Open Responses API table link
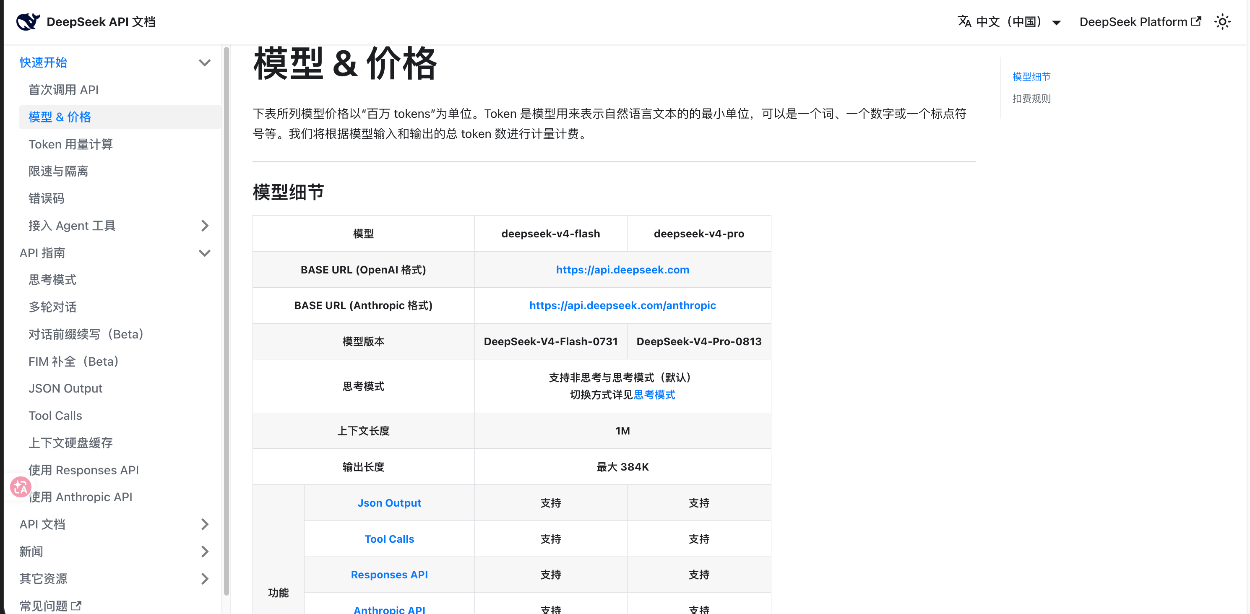 [389, 575]
